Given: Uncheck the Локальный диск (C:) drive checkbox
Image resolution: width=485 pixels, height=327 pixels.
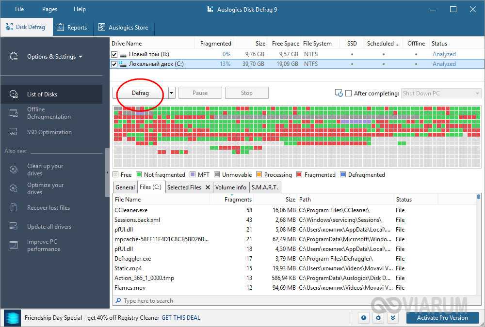Looking at the screenshot, I should tap(114, 64).
